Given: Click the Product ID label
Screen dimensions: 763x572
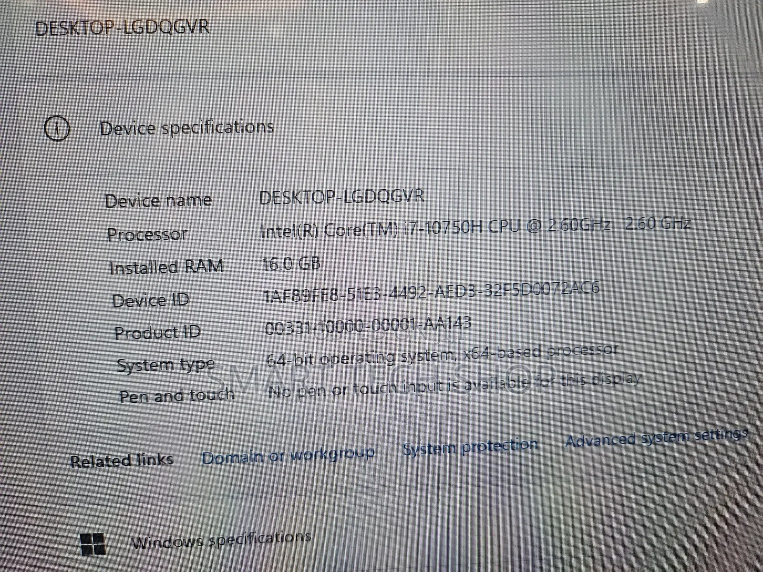Looking at the screenshot, I should tap(157, 333).
